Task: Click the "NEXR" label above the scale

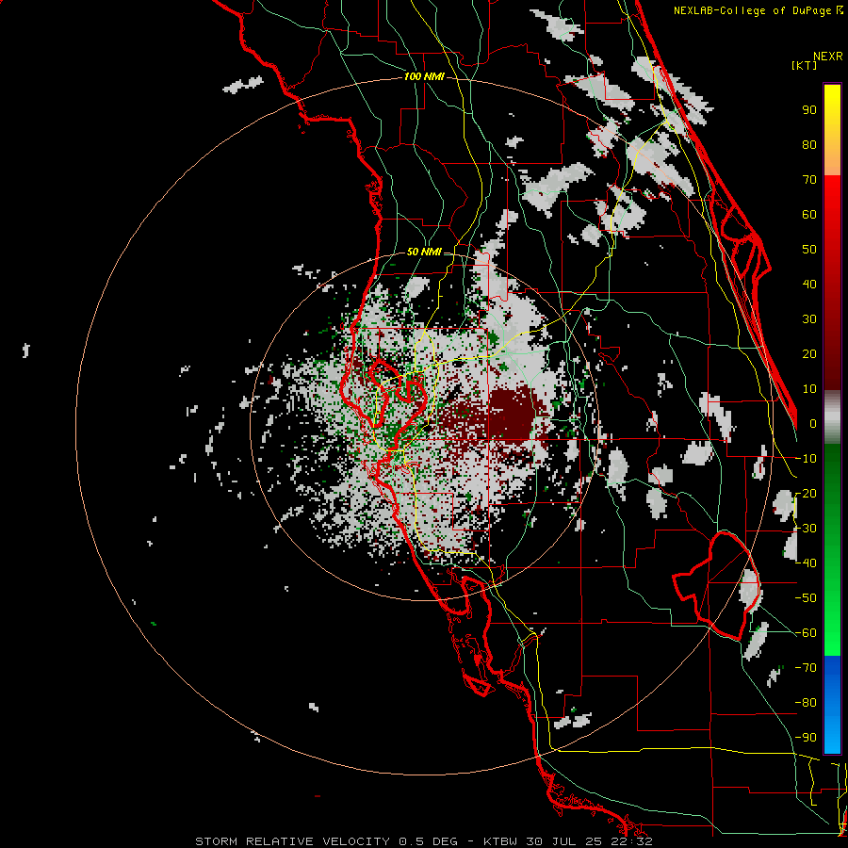Action: (828, 57)
